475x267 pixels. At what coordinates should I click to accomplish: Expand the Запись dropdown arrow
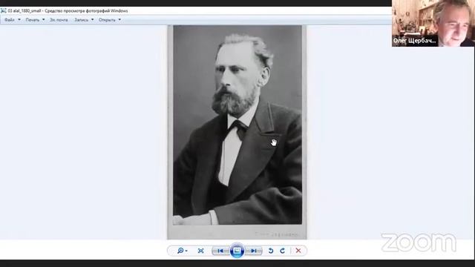point(92,20)
